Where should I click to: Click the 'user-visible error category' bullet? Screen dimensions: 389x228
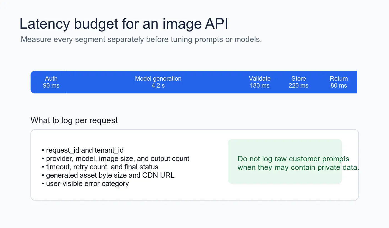point(85,184)
